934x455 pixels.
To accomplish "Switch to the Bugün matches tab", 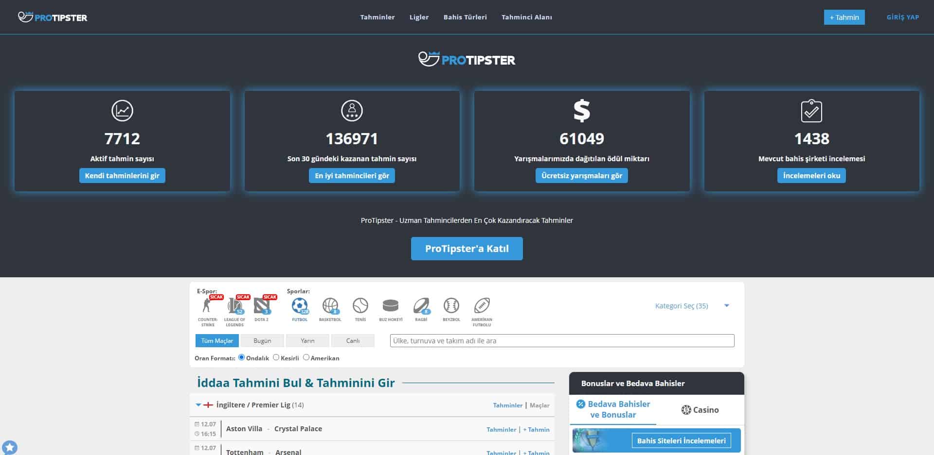I will click(x=262, y=341).
